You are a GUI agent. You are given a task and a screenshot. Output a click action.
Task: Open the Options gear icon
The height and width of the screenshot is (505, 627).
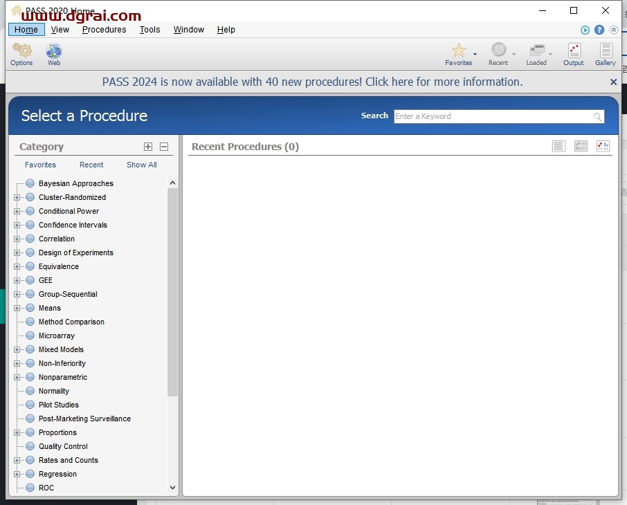coord(21,50)
